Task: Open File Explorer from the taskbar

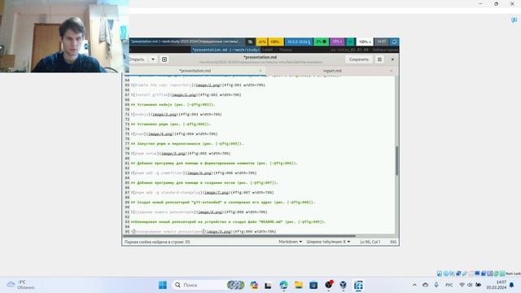Action: pos(299,285)
